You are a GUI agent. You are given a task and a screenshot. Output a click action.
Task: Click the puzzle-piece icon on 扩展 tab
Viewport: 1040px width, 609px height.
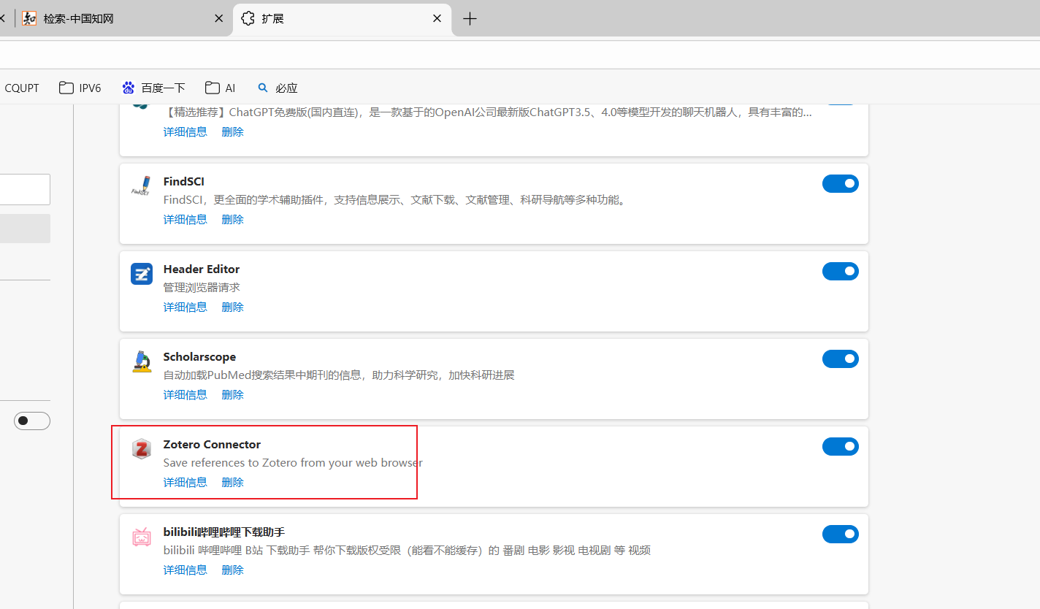pyautogui.click(x=248, y=18)
